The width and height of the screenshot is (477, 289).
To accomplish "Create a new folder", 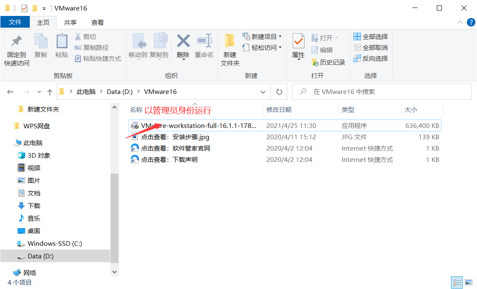I will click(x=230, y=50).
